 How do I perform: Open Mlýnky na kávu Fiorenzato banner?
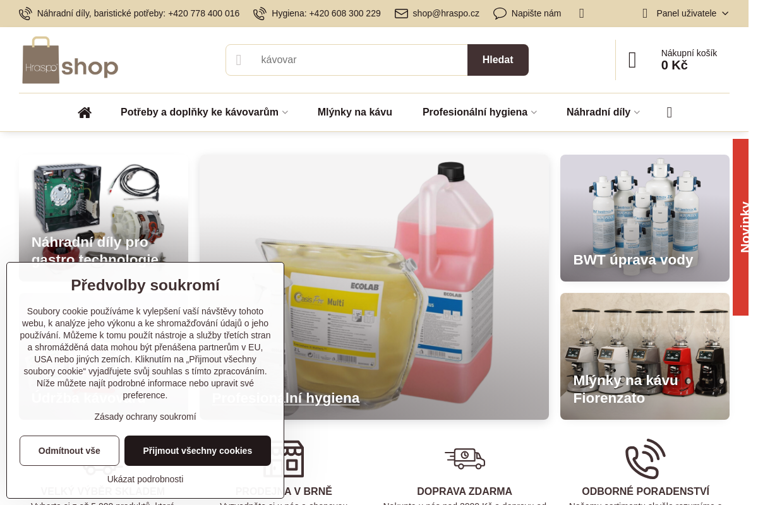point(645,357)
